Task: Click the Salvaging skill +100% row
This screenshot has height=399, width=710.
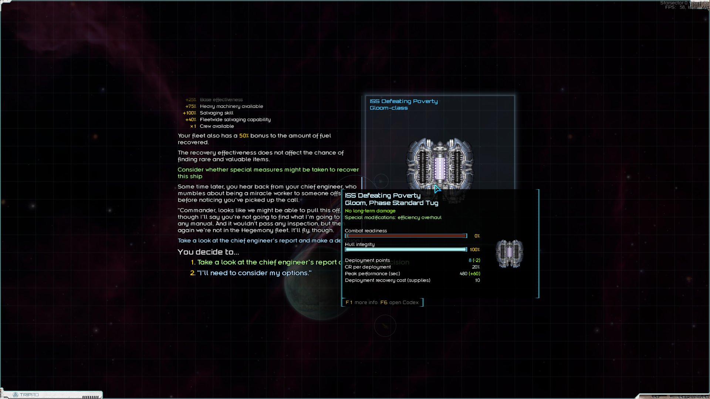Action: 208,113
